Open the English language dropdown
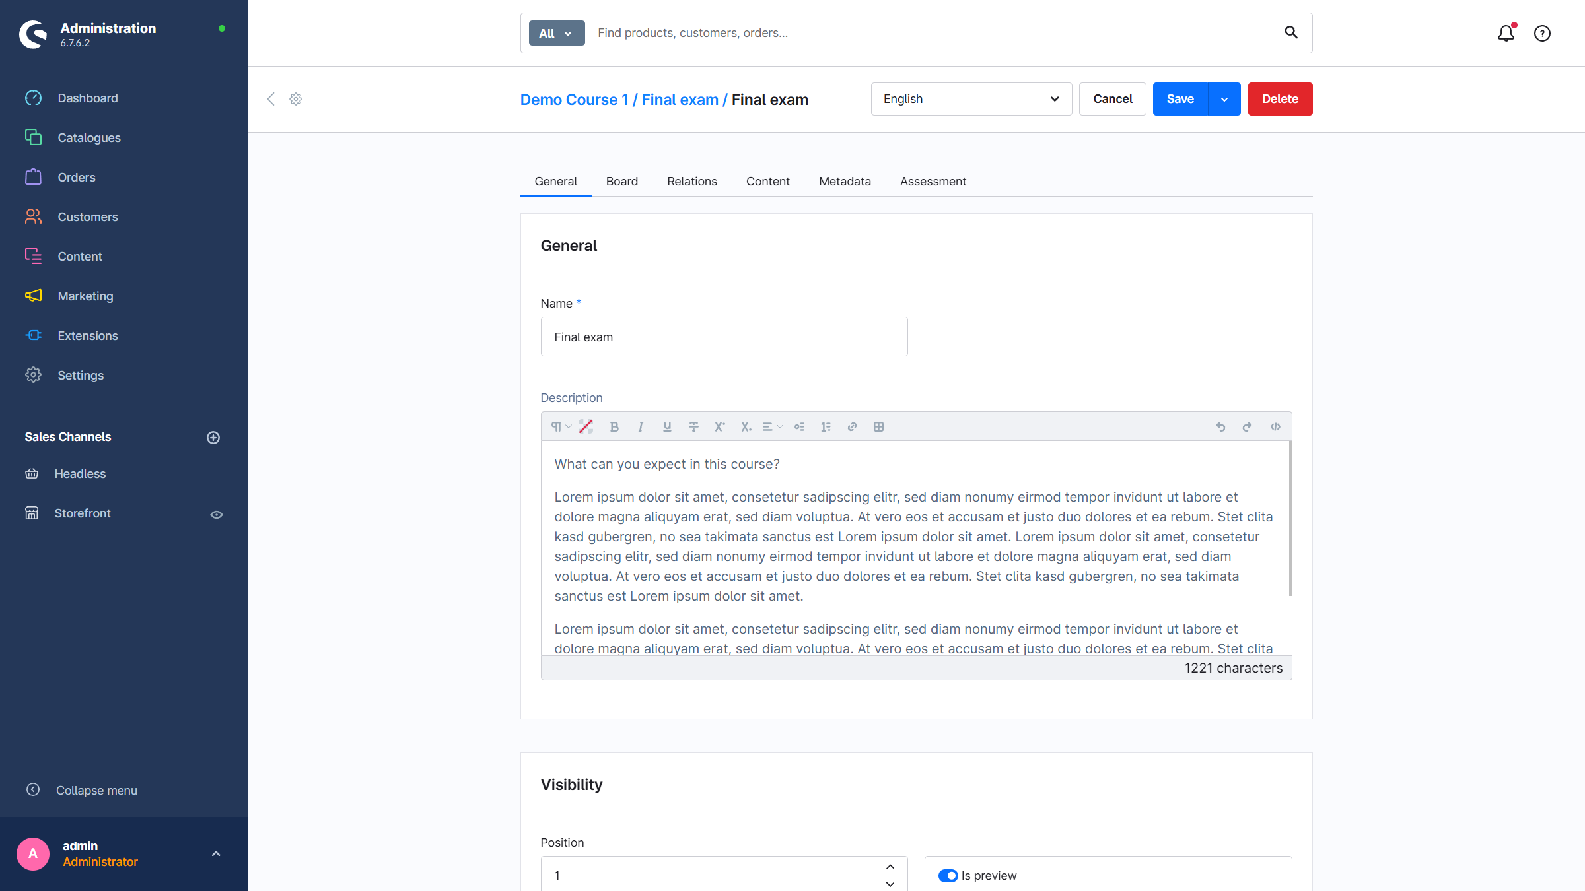This screenshot has width=1585, height=891. [971, 99]
